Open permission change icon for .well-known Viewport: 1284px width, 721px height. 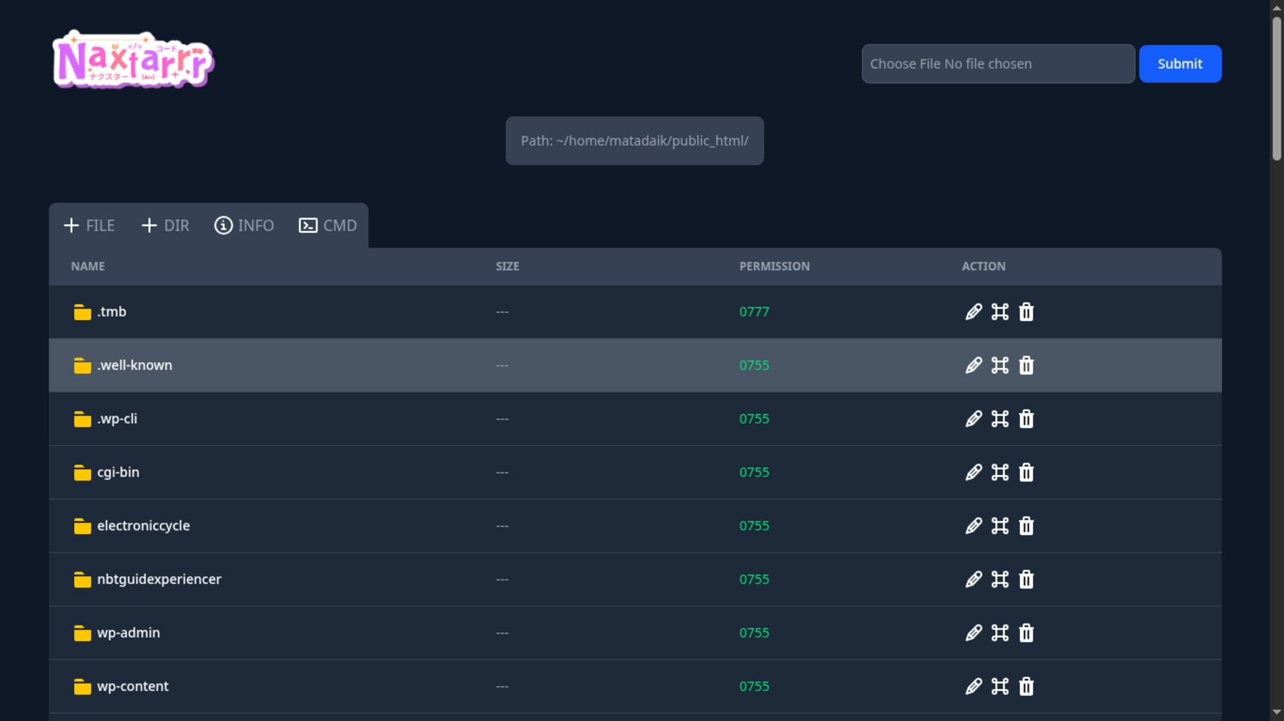1000,366
